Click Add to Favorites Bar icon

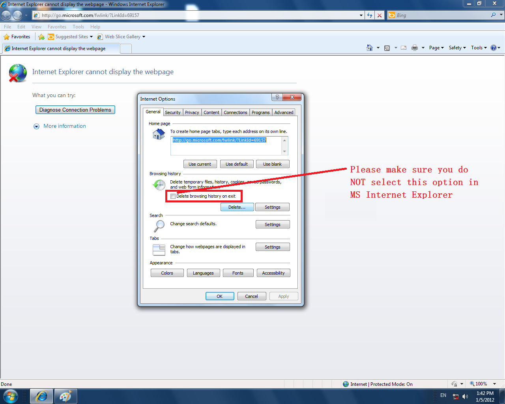tap(41, 37)
